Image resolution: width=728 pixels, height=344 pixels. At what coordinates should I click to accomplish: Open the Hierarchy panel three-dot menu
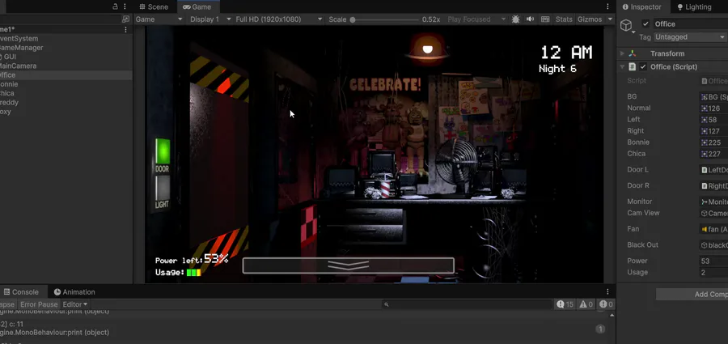125,6
